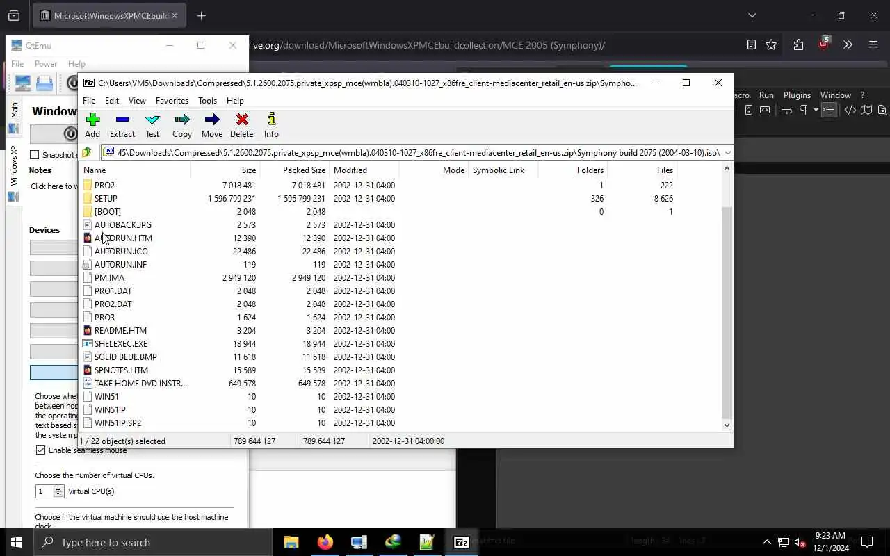The image size is (890, 556).
Task: Click the Add toolbar icon in 7-Zip
Action: pyautogui.click(x=92, y=125)
